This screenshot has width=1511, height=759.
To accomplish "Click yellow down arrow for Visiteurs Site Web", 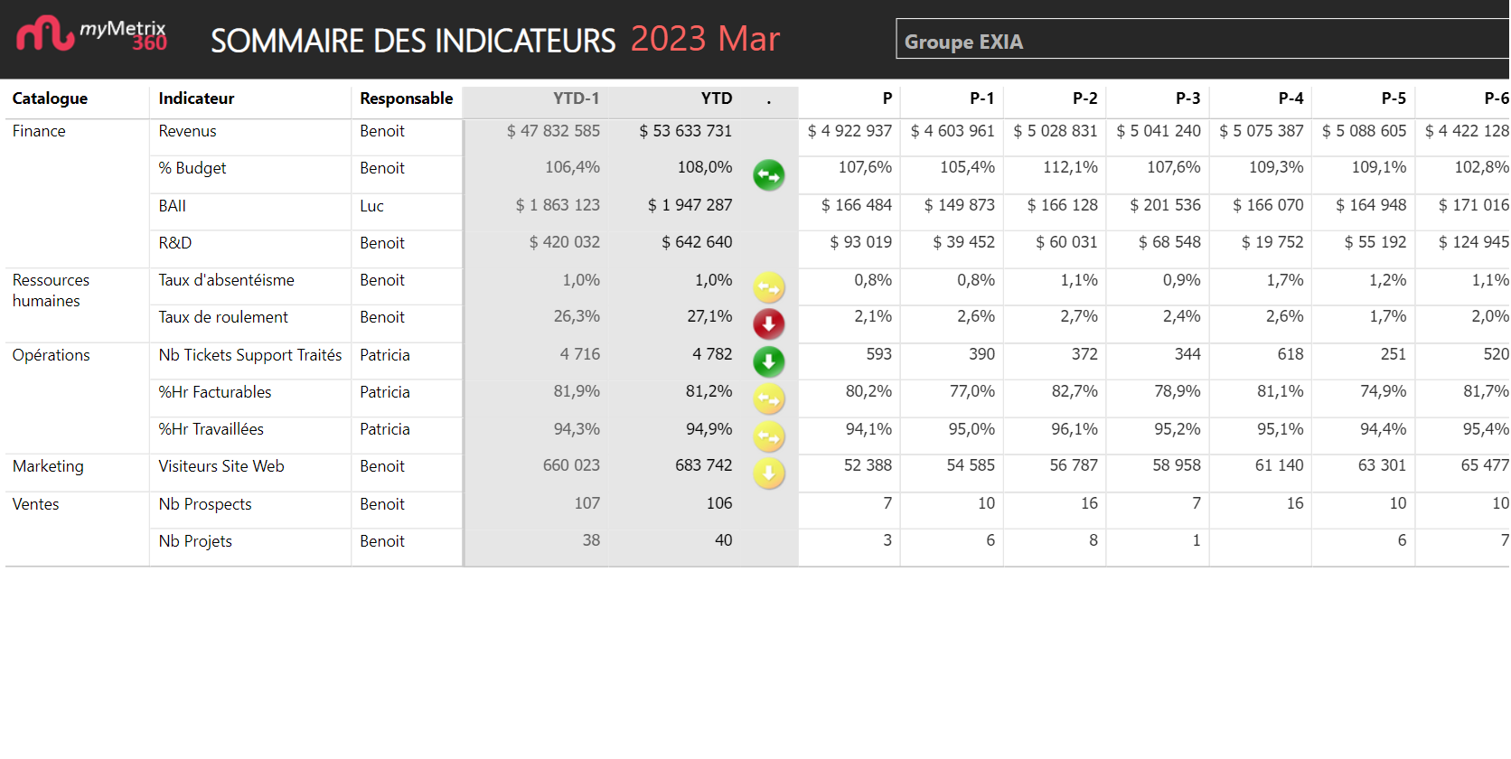I will pos(769,473).
